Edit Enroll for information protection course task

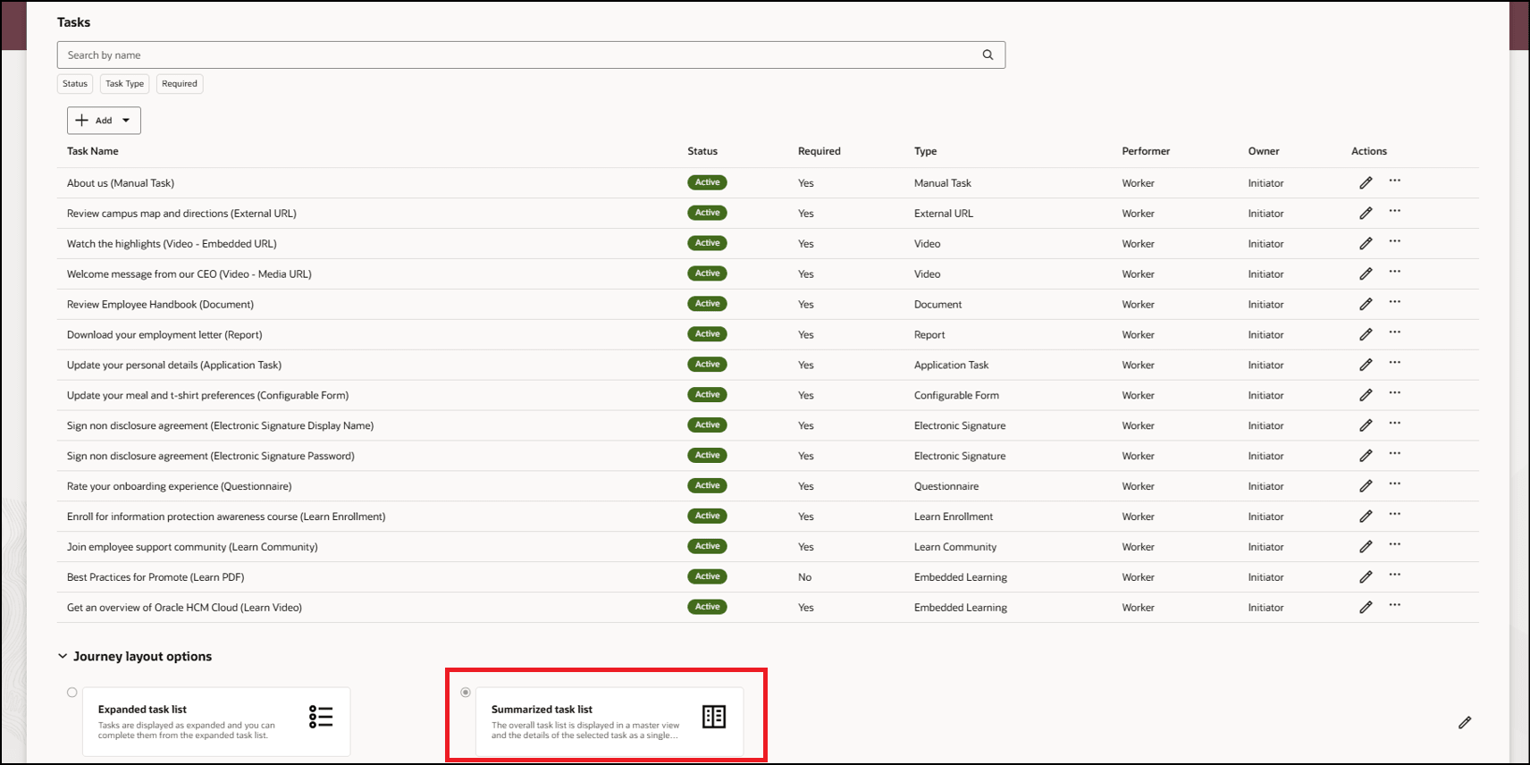1366,517
